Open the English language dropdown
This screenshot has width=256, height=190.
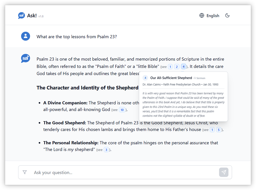(210, 16)
